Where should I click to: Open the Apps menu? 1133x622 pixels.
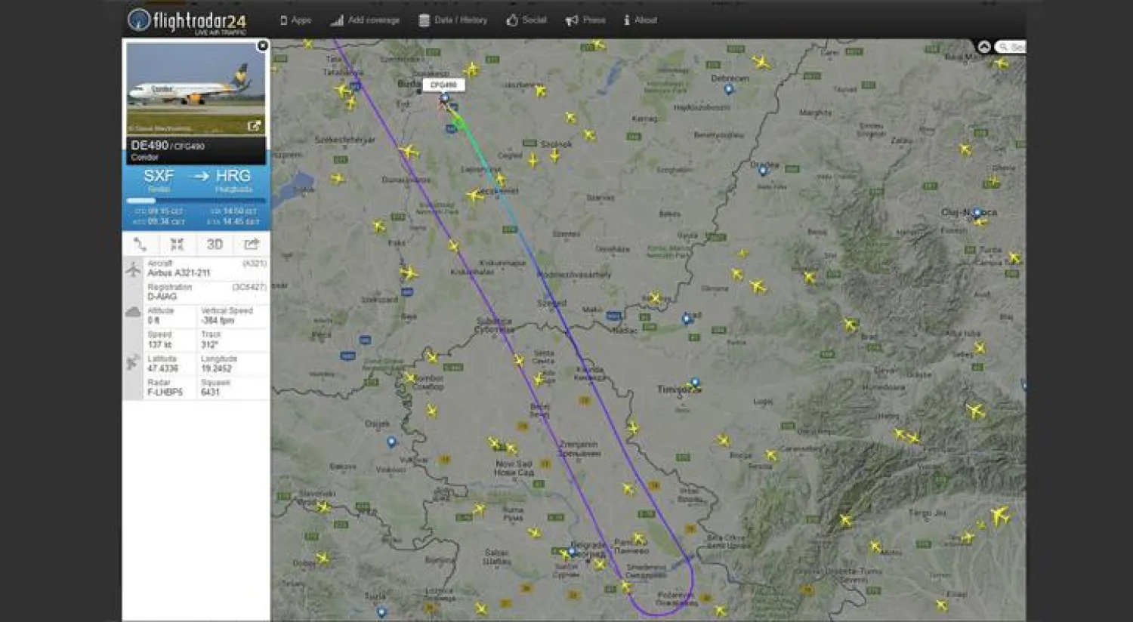tap(295, 20)
